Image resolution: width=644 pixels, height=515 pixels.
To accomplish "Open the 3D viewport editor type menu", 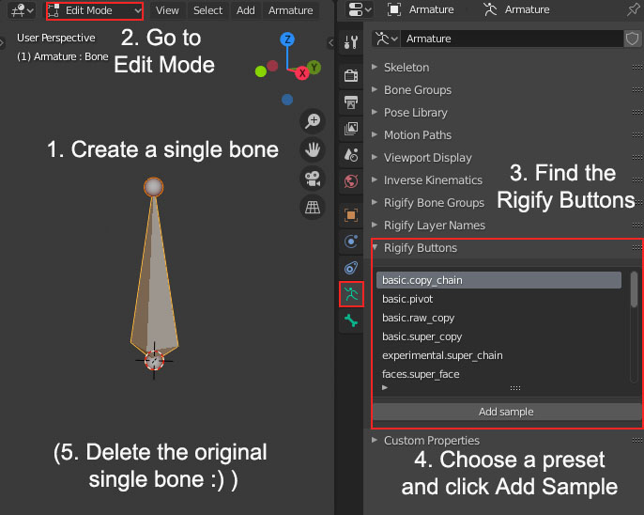I will [22, 10].
